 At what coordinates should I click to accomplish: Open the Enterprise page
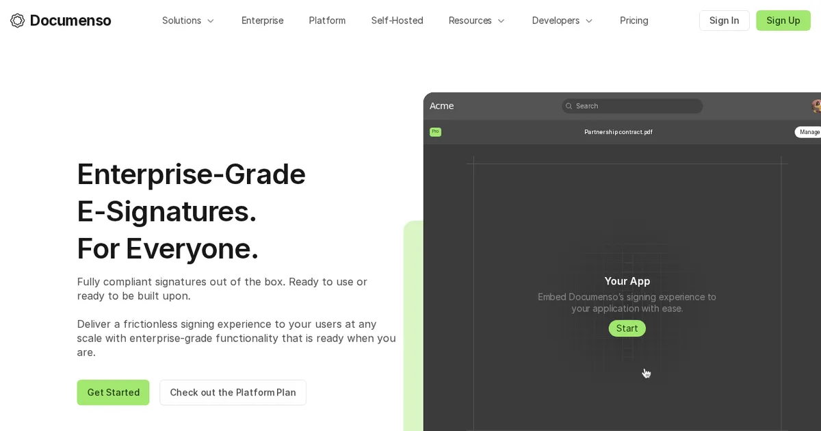tap(263, 21)
